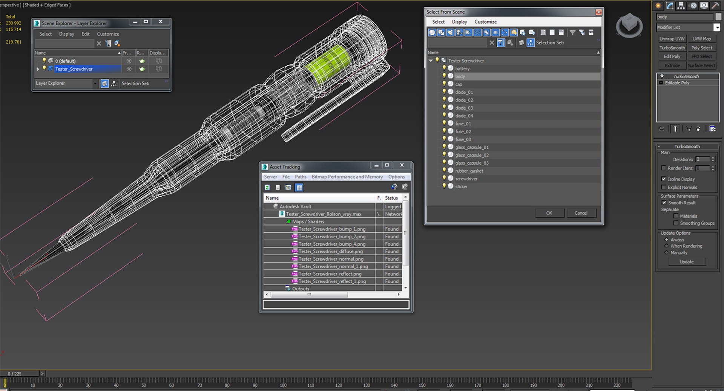Click Create New Layer icon in Scene Explorer
Viewport: 724px width, 391px height.
[x=117, y=43]
